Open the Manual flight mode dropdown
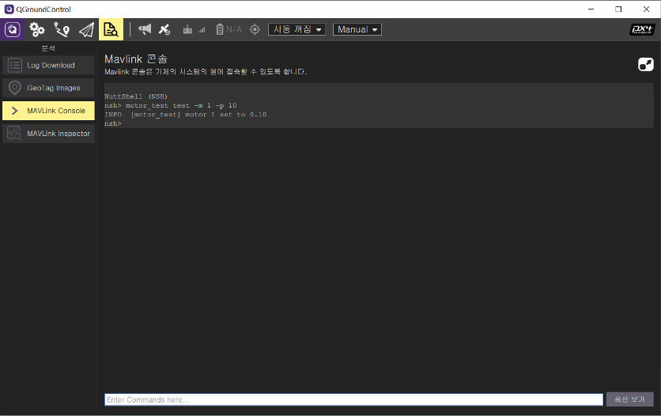The width and height of the screenshot is (661, 416). pyautogui.click(x=357, y=29)
